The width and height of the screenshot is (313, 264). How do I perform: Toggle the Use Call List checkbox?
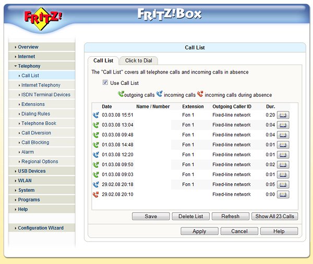tap(105, 83)
